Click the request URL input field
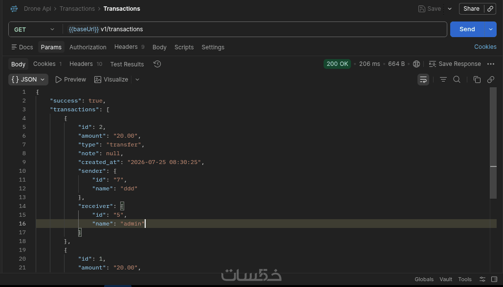503x287 pixels. point(255,29)
